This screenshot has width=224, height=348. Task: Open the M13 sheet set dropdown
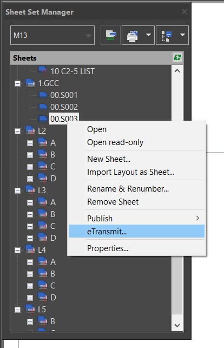tap(52, 35)
